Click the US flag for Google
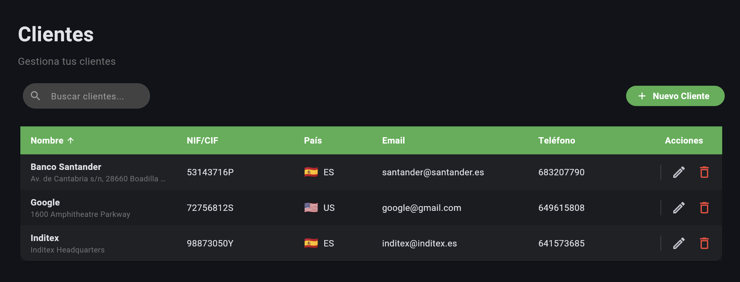Image resolution: width=740 pixels, height=282 pixels. 311,208
